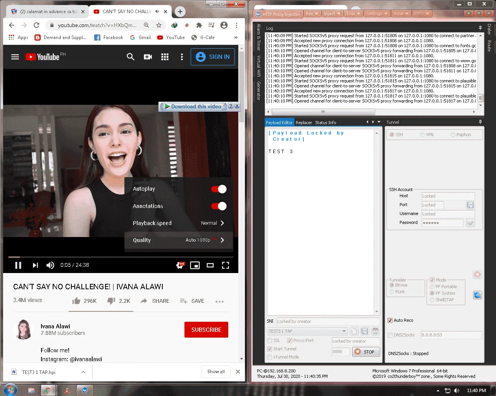This screenshot has height=396, width=496.
Task: Pause the YouTube video
Action: click(18, 265)
